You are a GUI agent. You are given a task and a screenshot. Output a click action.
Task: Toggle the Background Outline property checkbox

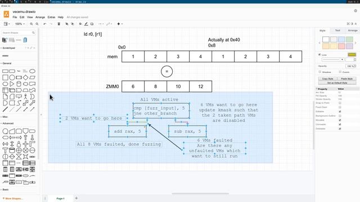click(340, 116)
